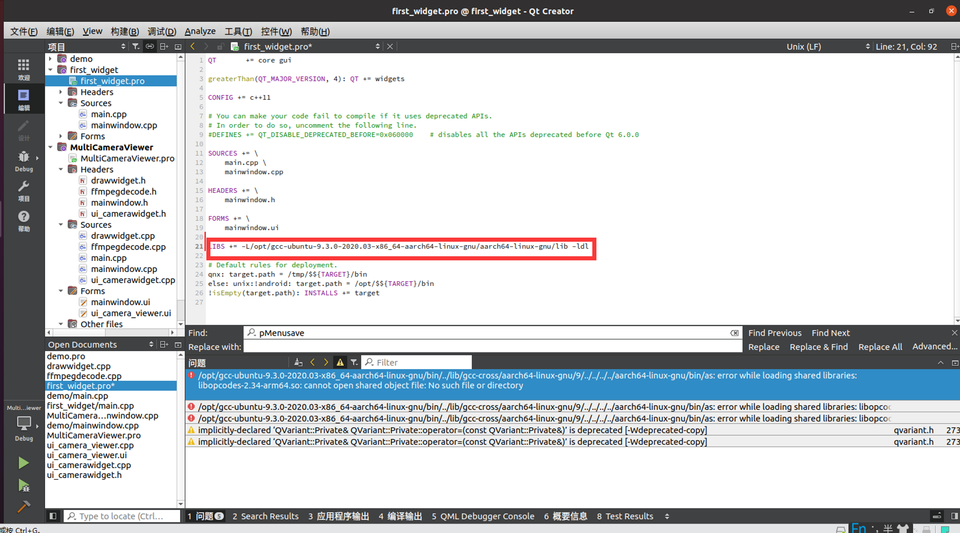Screen dimensions: 960x533
Task: Run project with green play button
Action: point(24,463)
